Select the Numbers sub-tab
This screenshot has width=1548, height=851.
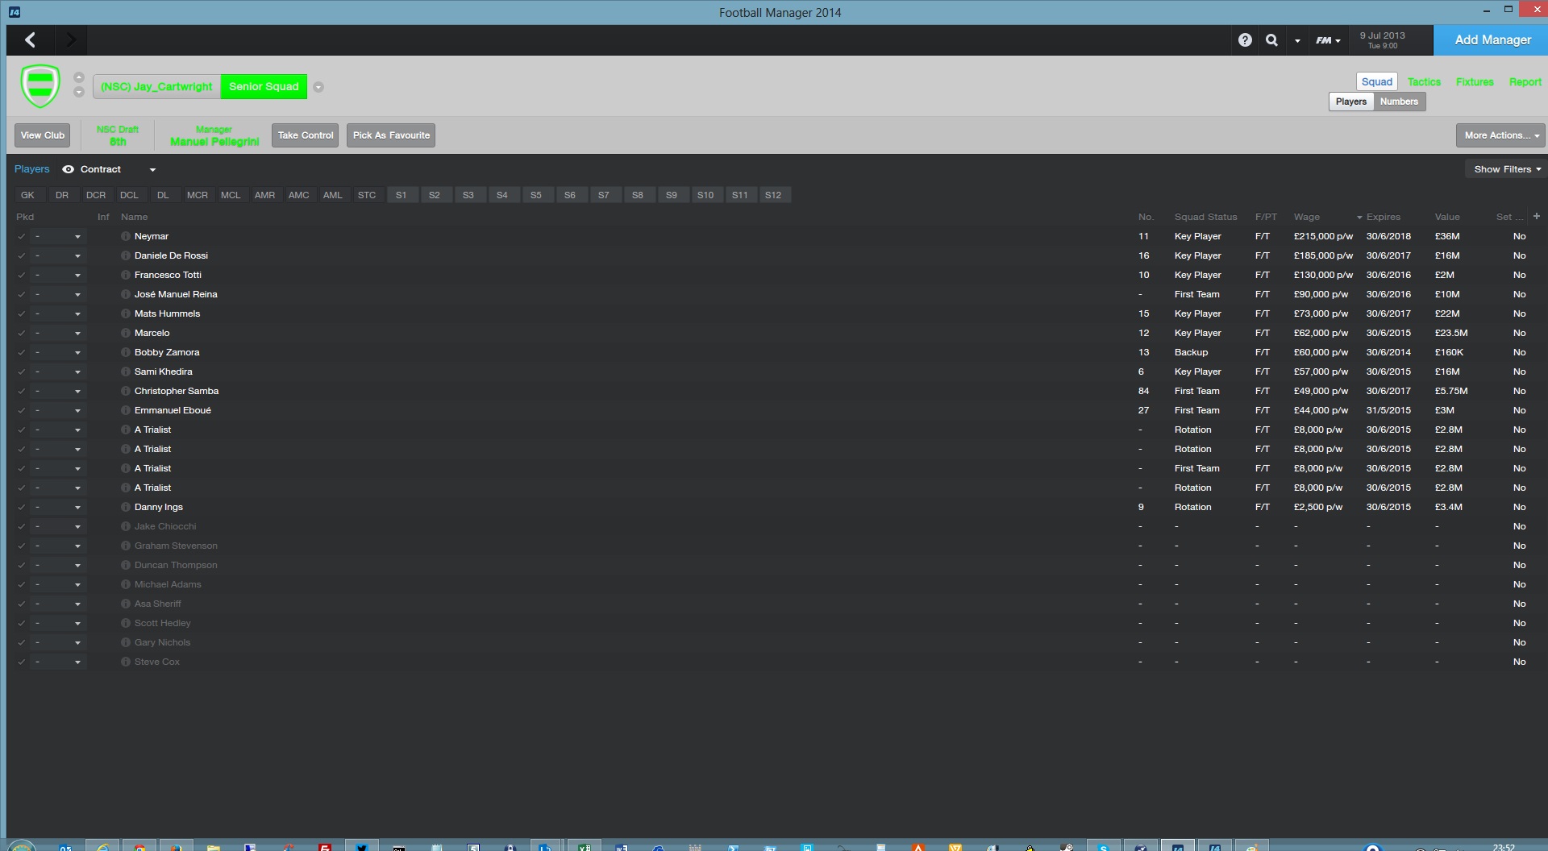point(1399,102)
